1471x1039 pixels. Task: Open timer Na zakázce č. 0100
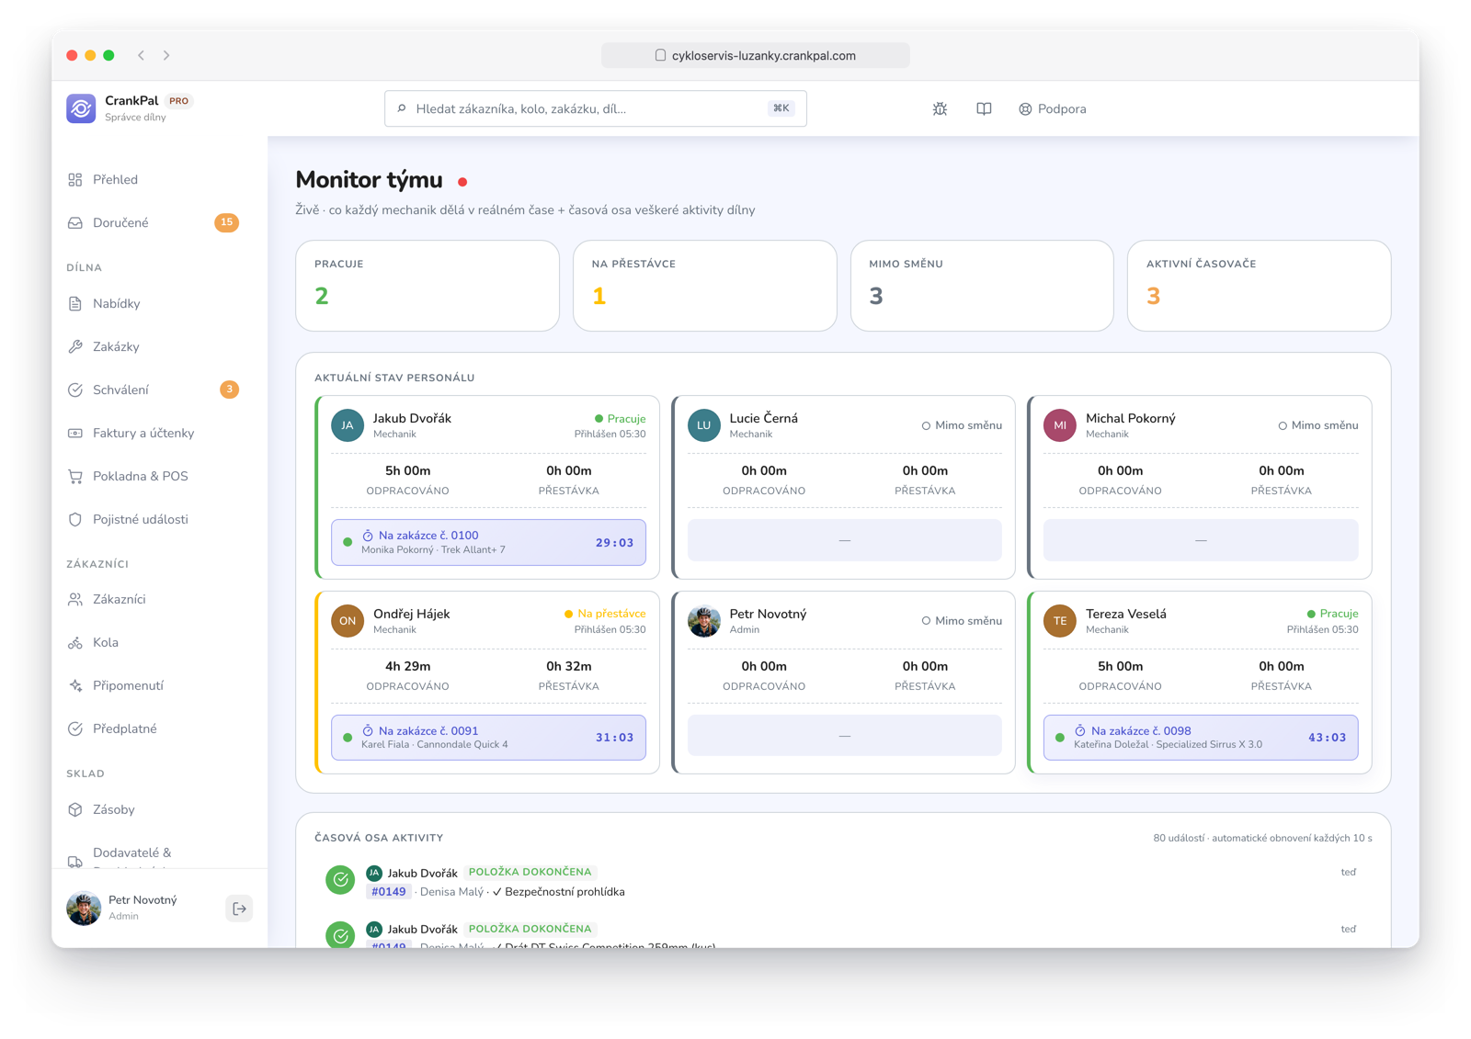click(488, 542)
